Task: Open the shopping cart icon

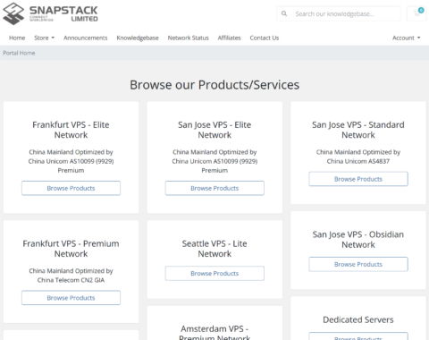Action: [x=417, y=13]
